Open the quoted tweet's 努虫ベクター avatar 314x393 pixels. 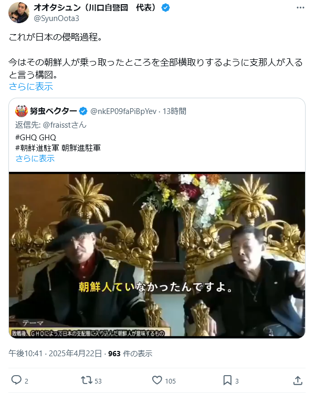22,111
